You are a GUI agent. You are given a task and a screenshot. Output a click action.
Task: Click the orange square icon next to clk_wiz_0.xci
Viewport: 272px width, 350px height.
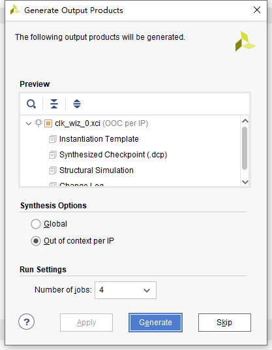coord(48,123)
